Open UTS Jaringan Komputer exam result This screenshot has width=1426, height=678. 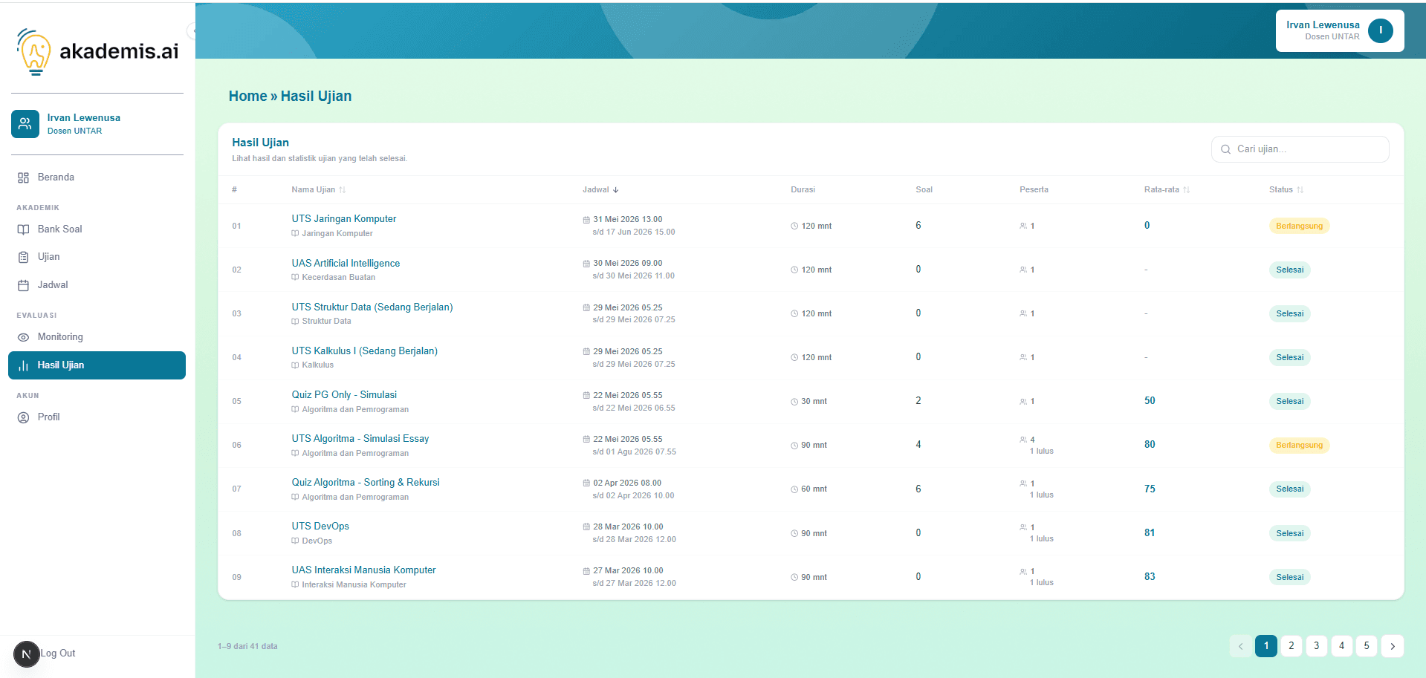[344, 219]
